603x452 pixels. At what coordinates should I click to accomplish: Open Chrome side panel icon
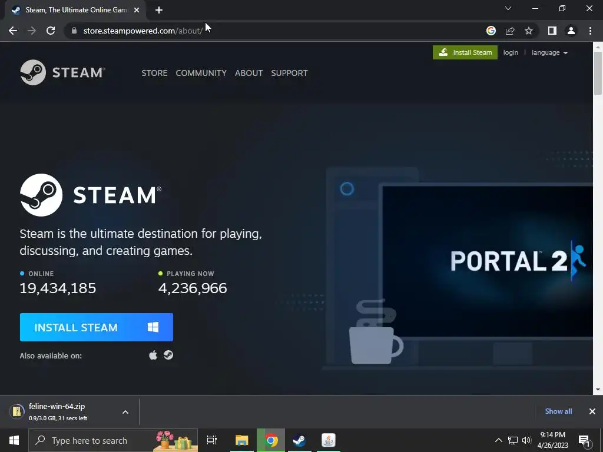coord(552,31)
